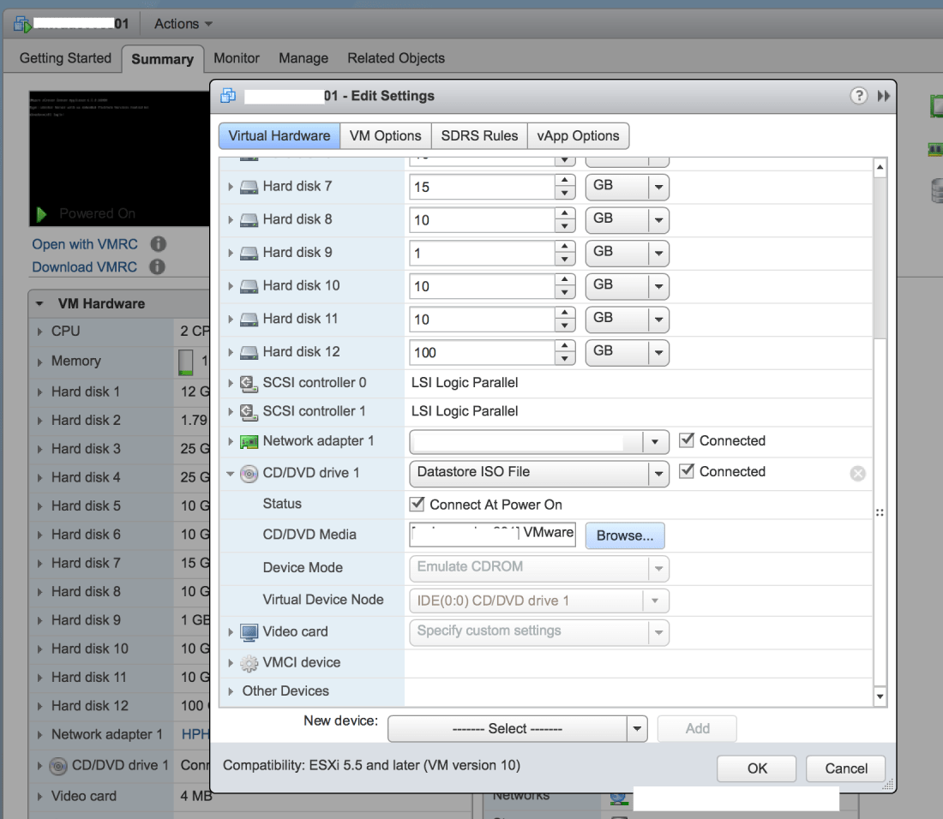Click the remove icon for CD/DVD drive 1
The image size is (943, 819).
(857, 474)
